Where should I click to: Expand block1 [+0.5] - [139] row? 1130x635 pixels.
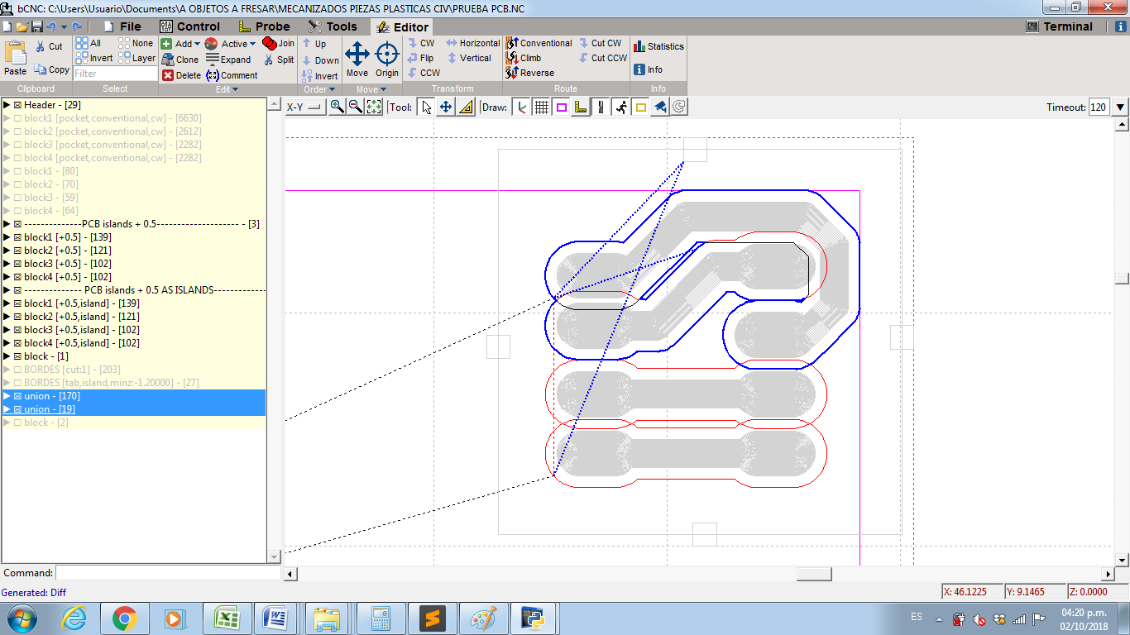point(7,237)
